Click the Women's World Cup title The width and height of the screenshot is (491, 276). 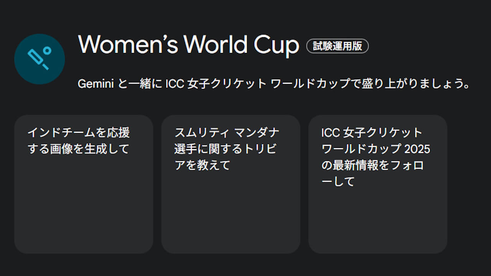pyautogui.click(x=188, y=45)
